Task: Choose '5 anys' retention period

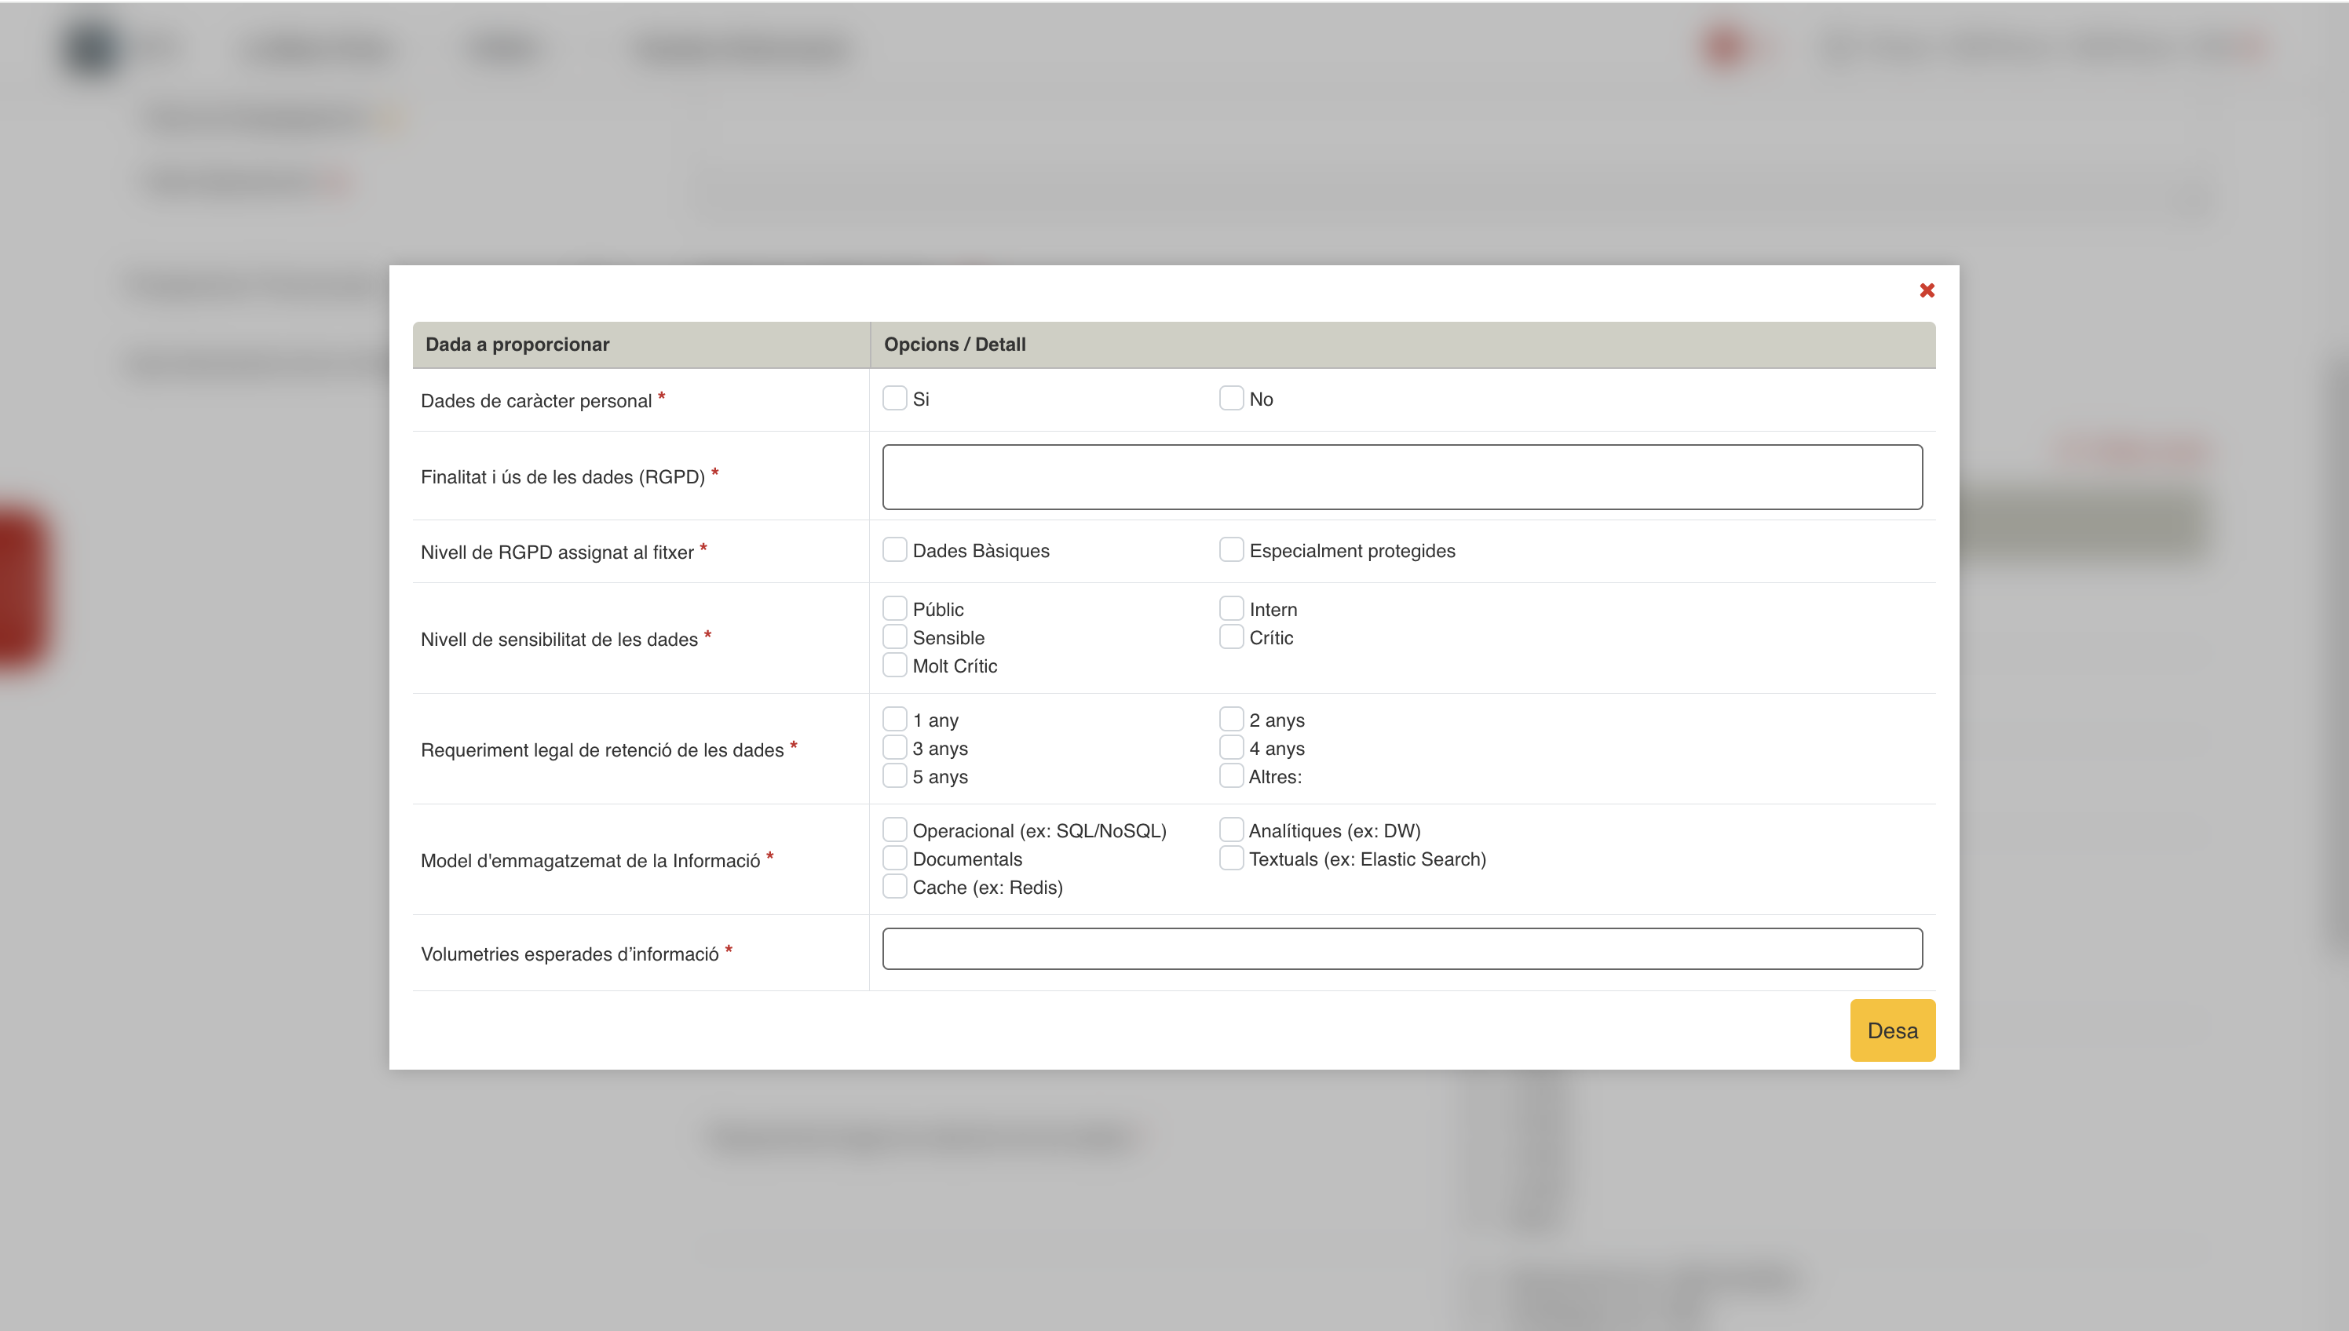Action: 894,776
